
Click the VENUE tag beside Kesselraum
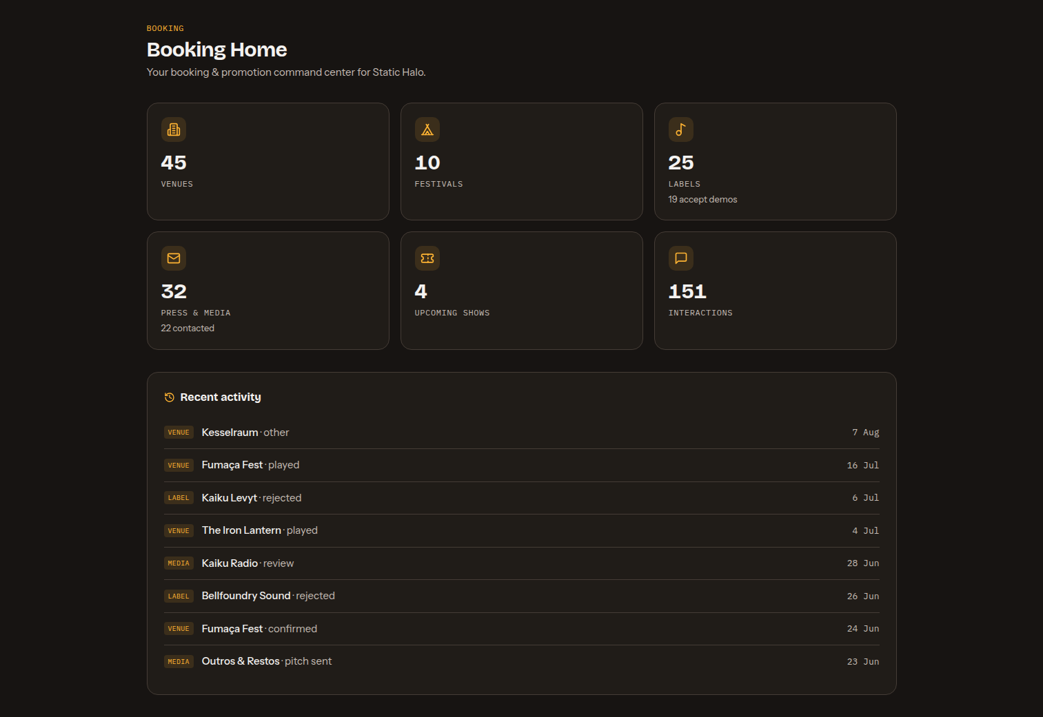coord(179,433)
